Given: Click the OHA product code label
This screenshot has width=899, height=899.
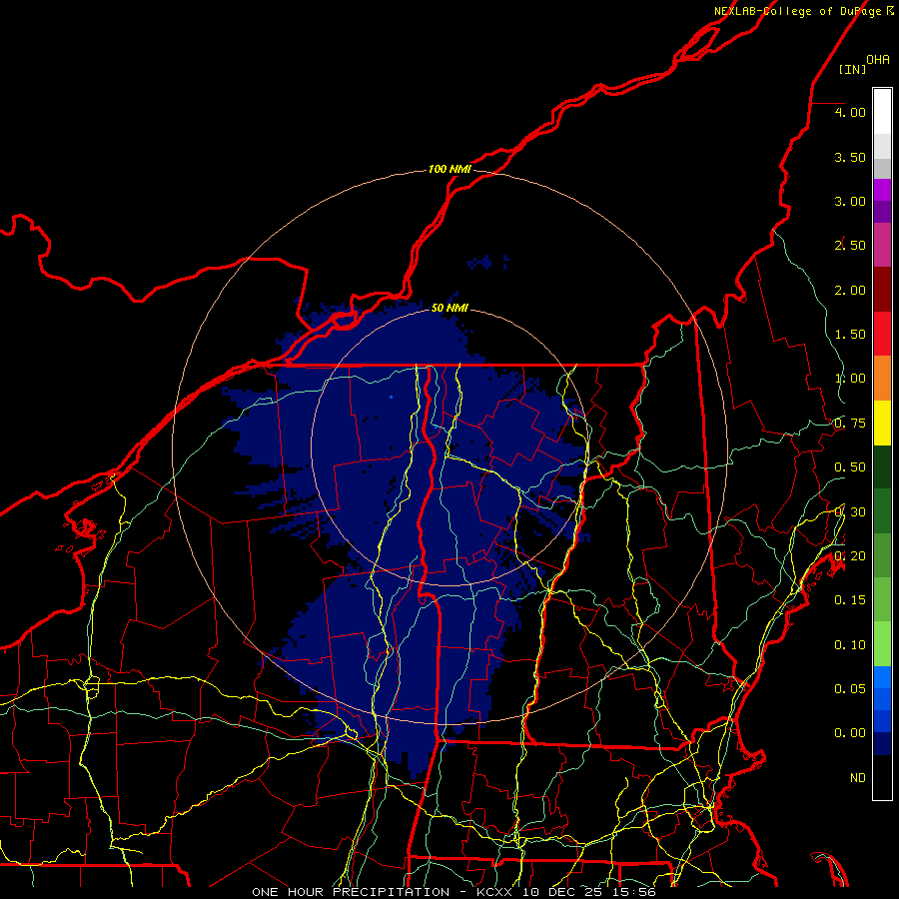Looking at the screenshot, I should (878, 59).
